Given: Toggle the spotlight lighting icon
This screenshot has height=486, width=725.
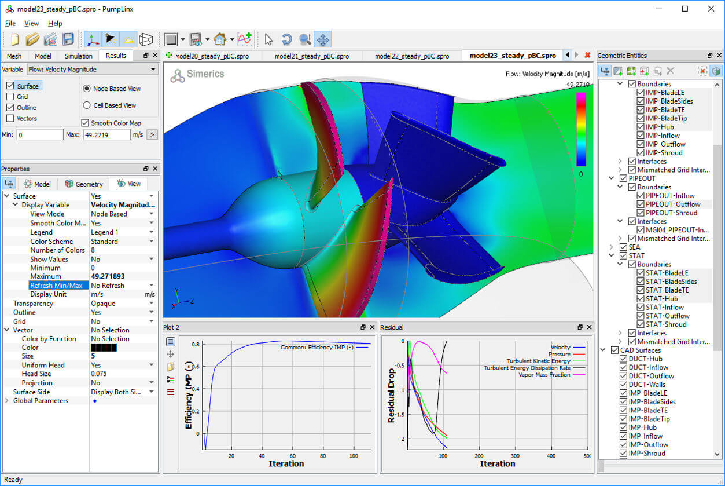Looking at the screenshot, I should pos(111,39).
